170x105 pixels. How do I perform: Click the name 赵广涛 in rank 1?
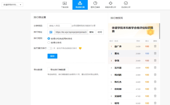click(x=118, y=47)
